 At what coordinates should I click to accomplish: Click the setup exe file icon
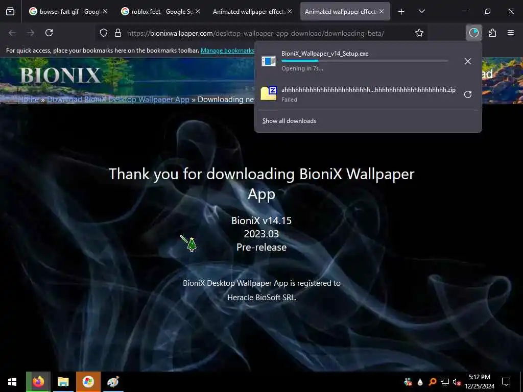tap(269, 61)
